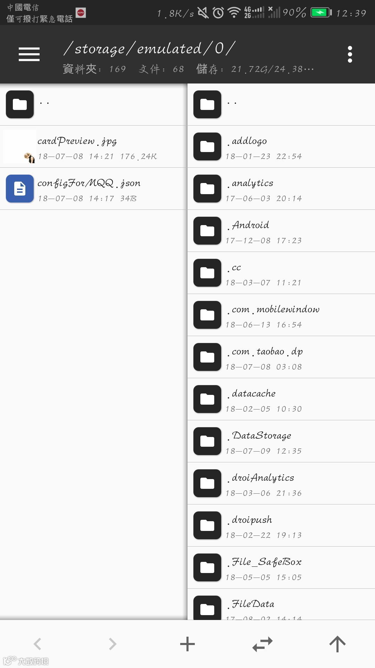The image size is (375, 668).
Task: Tap the plus icon to create new item
Action: (x=187, y=644)
